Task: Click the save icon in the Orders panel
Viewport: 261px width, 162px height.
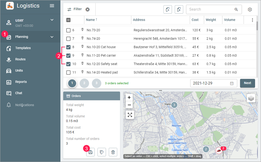Action: coord(90,152)
